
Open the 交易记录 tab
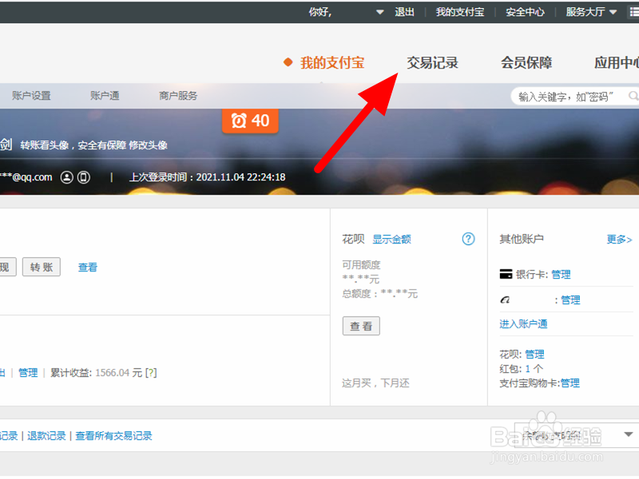point(432,63)
